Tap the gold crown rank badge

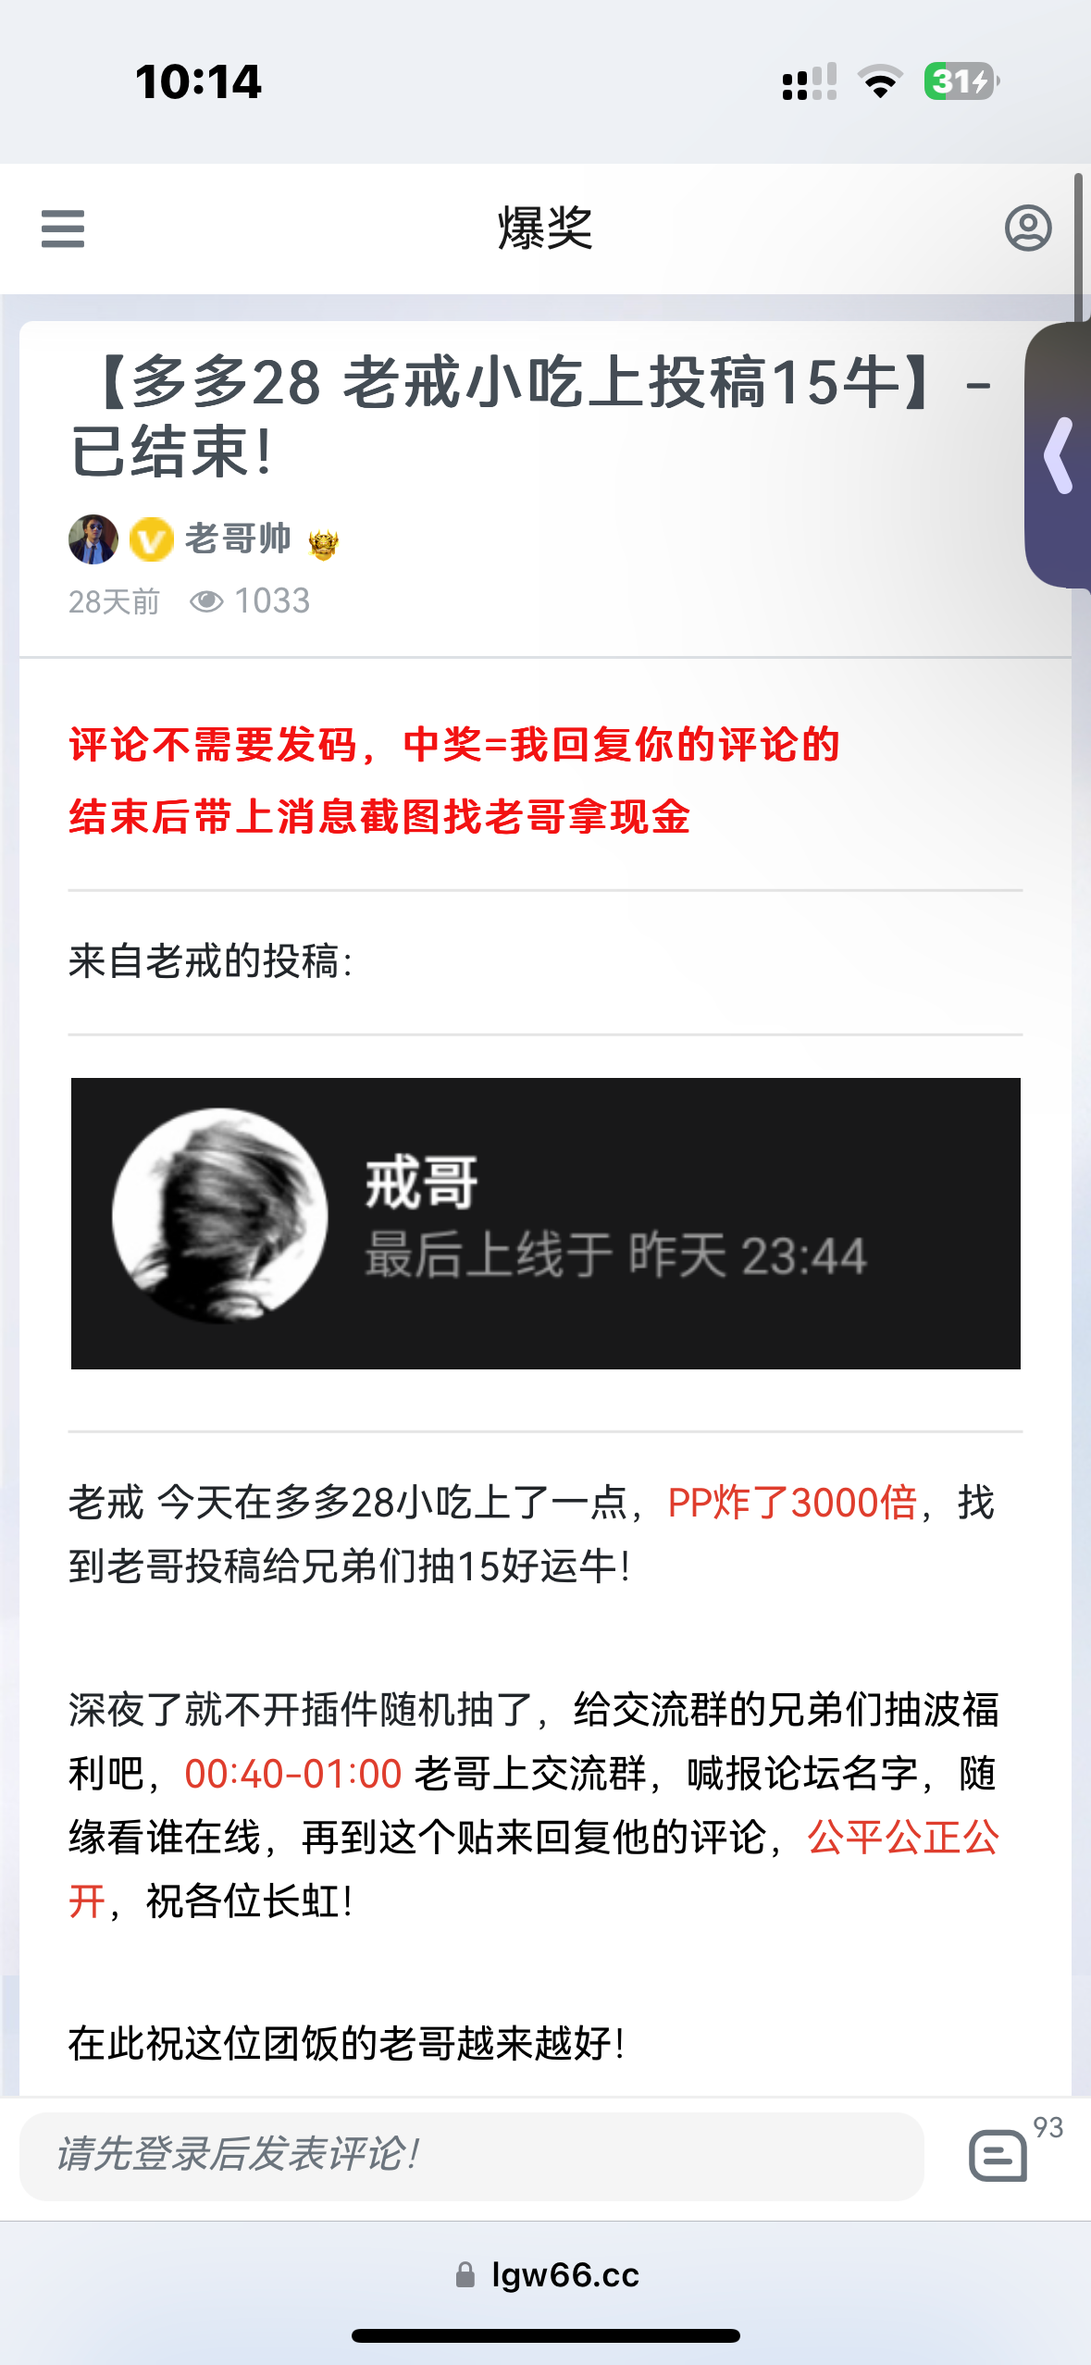click(x=323, y=543)
